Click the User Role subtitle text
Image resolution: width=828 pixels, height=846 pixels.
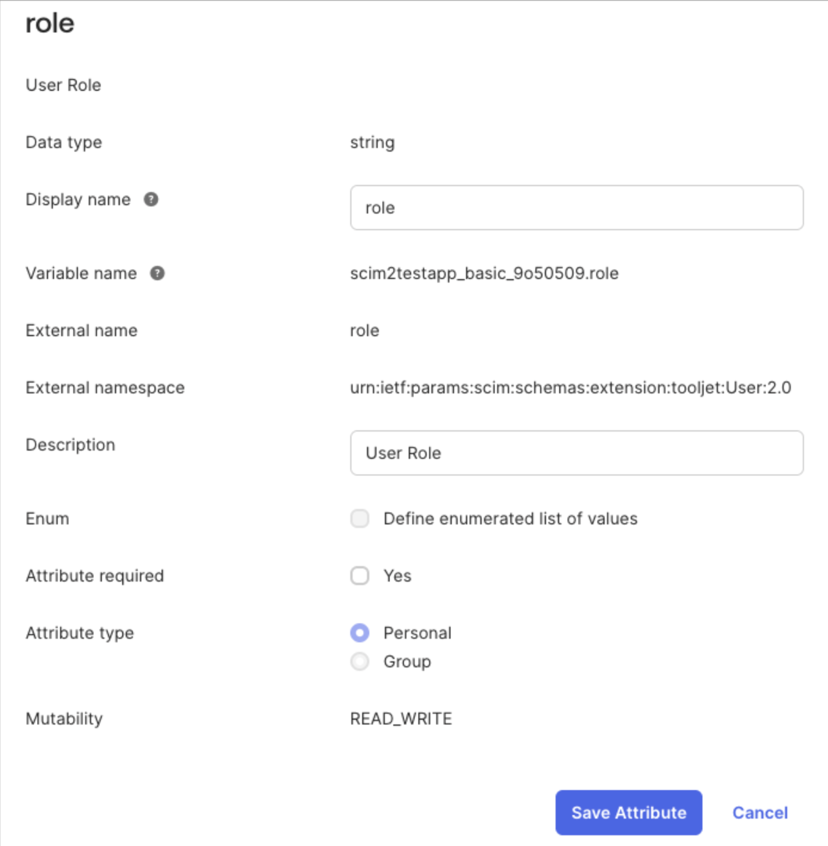[63, 85]
